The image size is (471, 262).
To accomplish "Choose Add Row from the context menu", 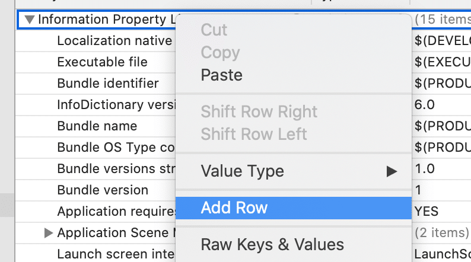I will 234,207.
